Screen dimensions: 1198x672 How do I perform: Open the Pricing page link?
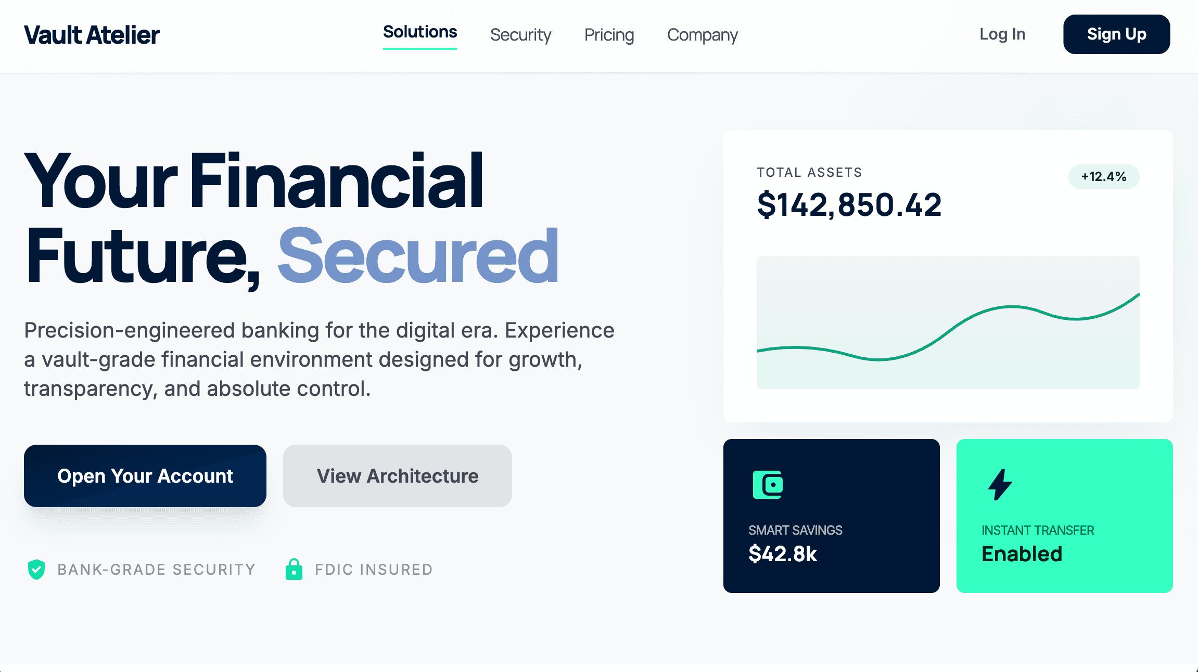pyautogui.click(x=609, y=35)
